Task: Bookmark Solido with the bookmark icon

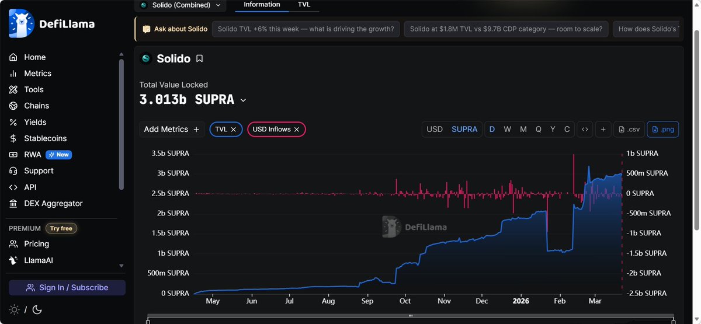Action: coord(199,58)
